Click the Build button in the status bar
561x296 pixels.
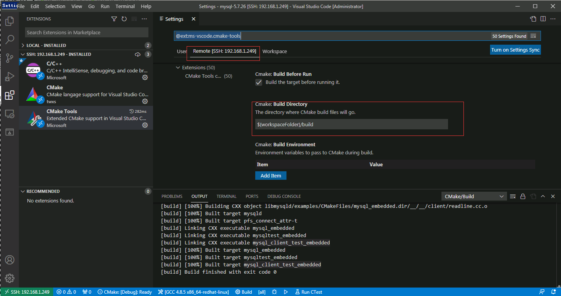click(x=244, y=292)
